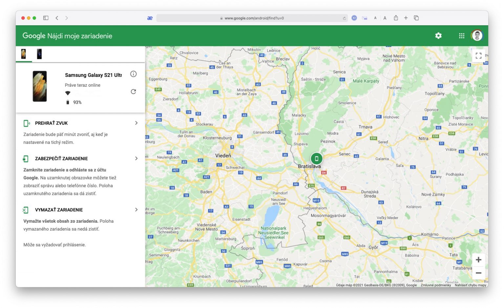Image resolution: width=504 pixels, height=308 pixels.
Task: Click the larger text size A button
Action: coord(385,18)
